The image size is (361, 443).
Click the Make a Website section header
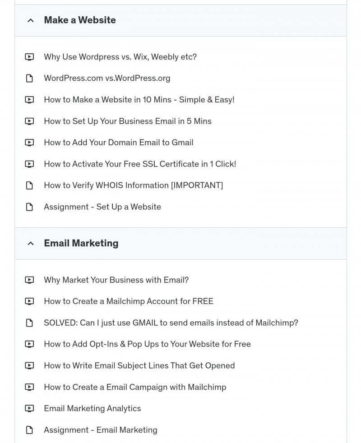pos(180,20)
